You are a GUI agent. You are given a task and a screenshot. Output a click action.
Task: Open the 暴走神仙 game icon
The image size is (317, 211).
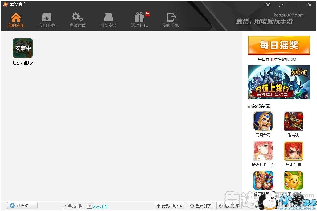294,151
